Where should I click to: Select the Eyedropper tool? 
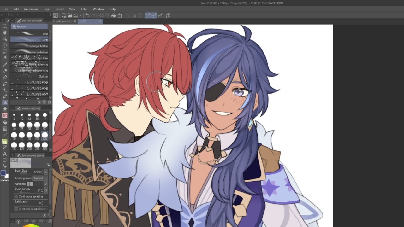(x=5, y=65)
